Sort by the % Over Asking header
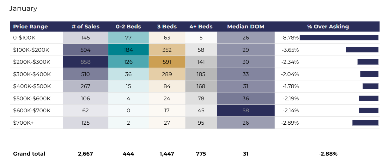This screenshot has width=389, height=160. tap(328, 27)
